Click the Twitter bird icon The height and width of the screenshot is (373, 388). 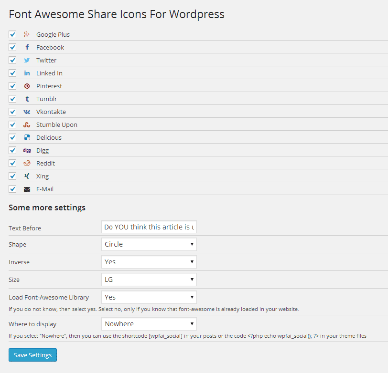[x=27, y=60]
